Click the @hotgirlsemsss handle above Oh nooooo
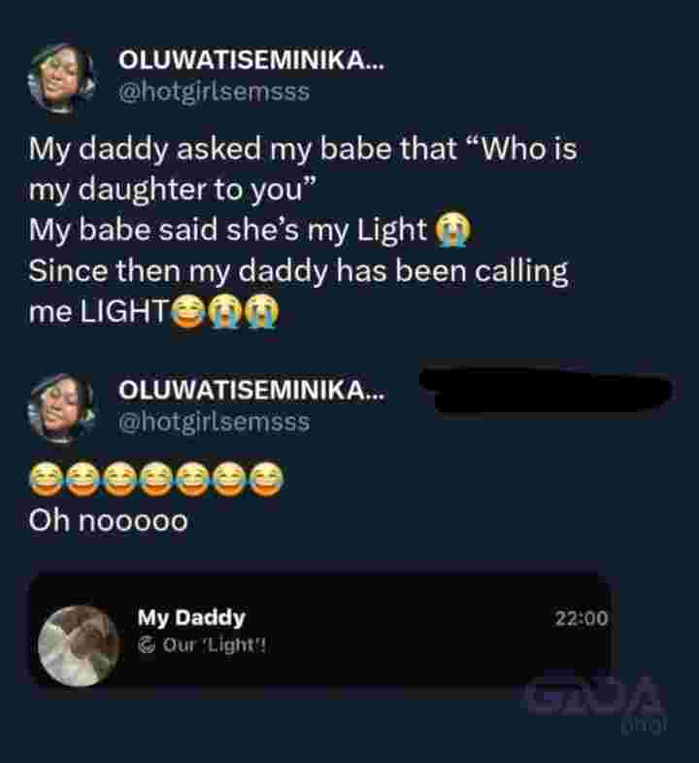This screenshot has width=699, height=763. point(214,422)
